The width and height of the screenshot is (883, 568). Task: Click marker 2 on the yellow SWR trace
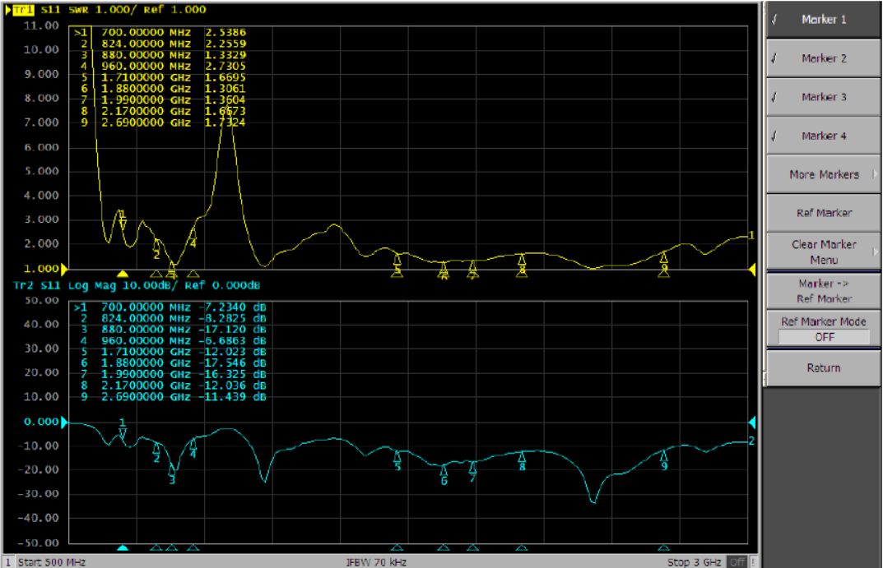coord(156,244)
